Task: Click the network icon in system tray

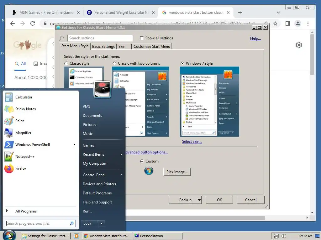Action: [276, 236]
